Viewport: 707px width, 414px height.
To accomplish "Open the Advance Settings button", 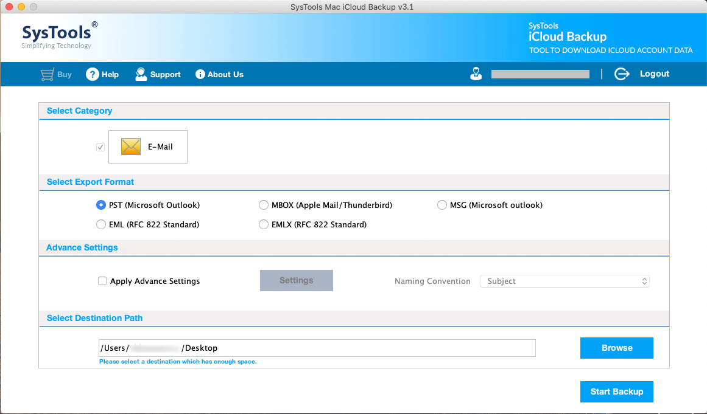I will [x=297, y=281].
